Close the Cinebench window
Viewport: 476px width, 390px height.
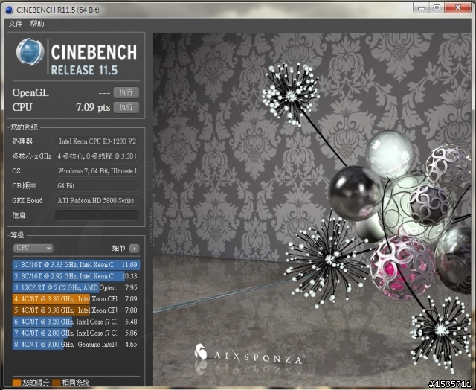458,8
